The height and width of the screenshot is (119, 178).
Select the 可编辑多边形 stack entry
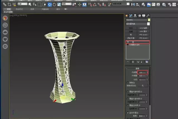pos(135,45)
